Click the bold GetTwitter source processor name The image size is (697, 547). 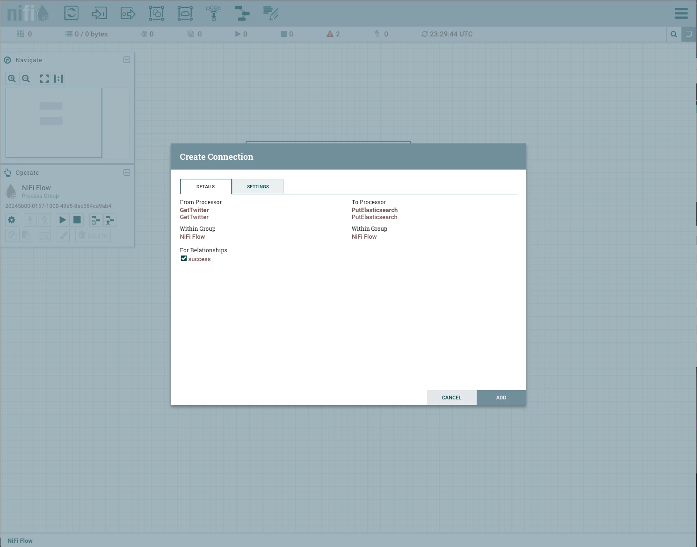click(194, 210)
